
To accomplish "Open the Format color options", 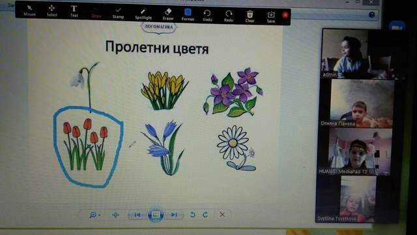I will point(188,14).
